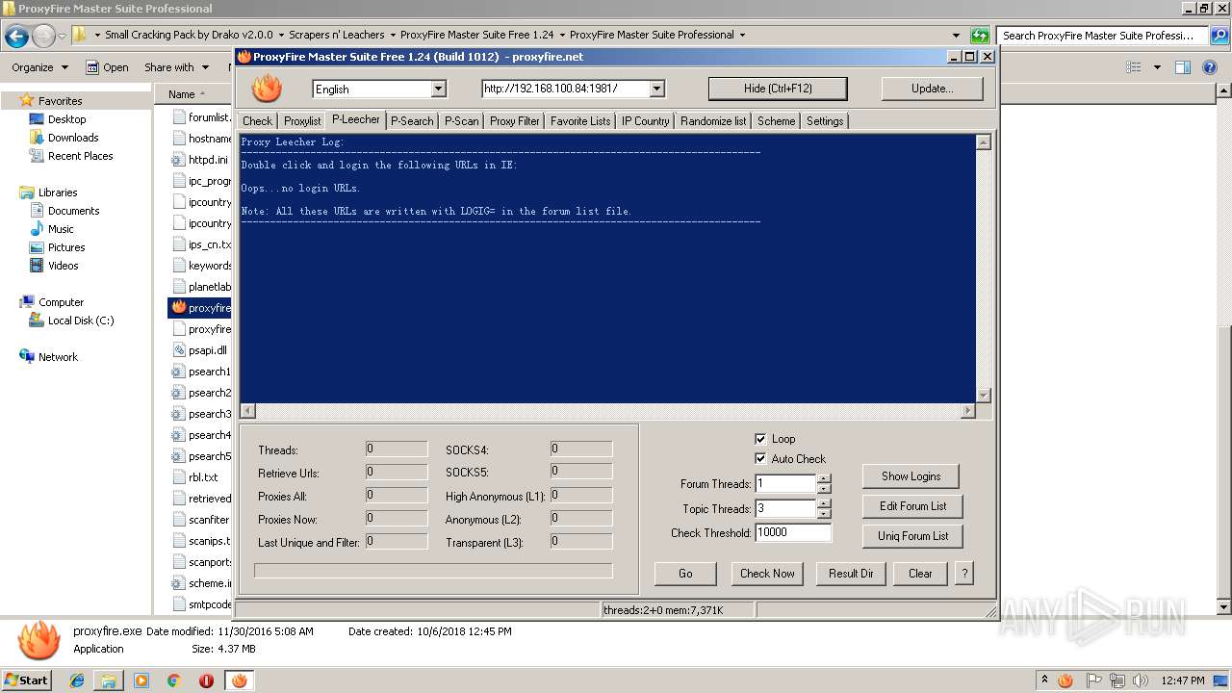Switch to ProxyFire taskbar button
1232x693 pixels.
[x=239, y=680]
